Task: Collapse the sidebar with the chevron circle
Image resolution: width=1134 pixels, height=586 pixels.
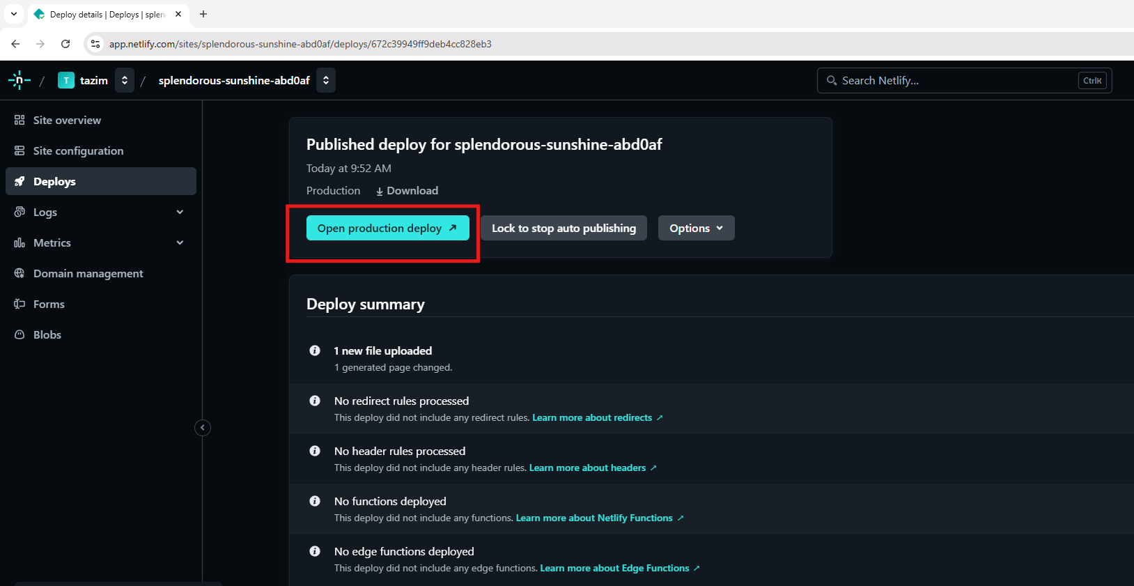Action: click(x=203, y=428)
